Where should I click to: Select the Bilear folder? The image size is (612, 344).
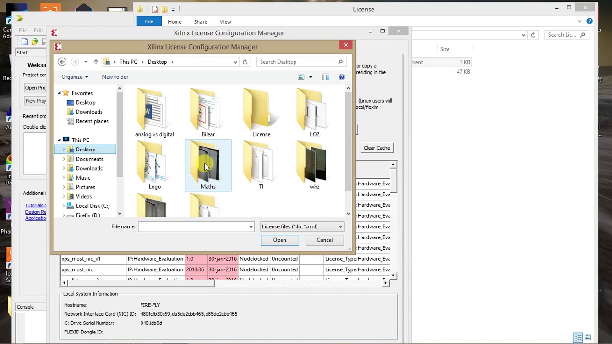coord(208,113)
